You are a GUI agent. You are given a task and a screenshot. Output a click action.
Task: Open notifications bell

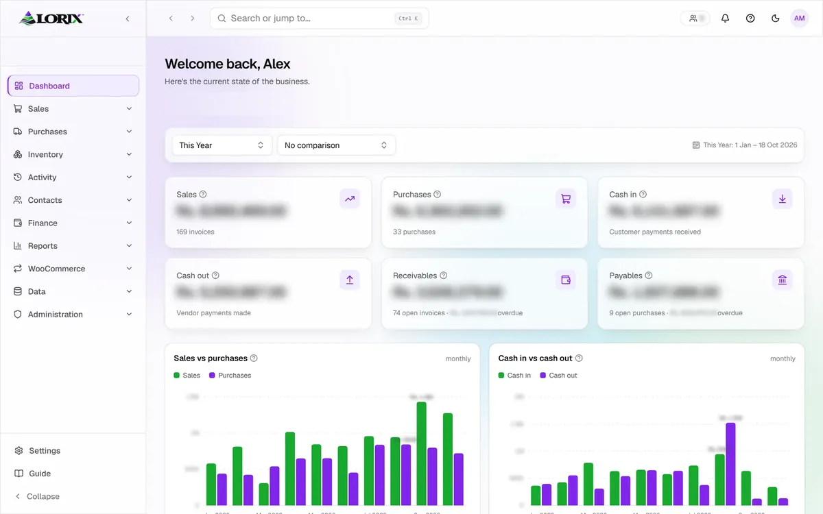pyautogui.click(x=725, y=19)
